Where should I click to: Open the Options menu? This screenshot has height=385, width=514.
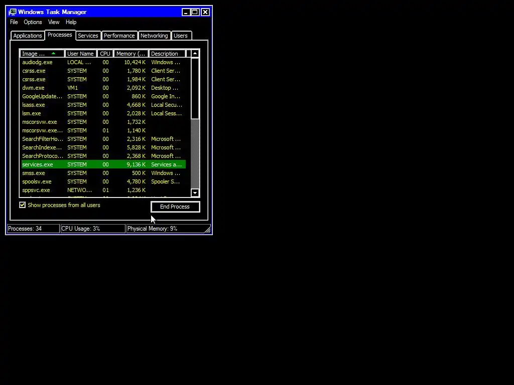[33, 22]
